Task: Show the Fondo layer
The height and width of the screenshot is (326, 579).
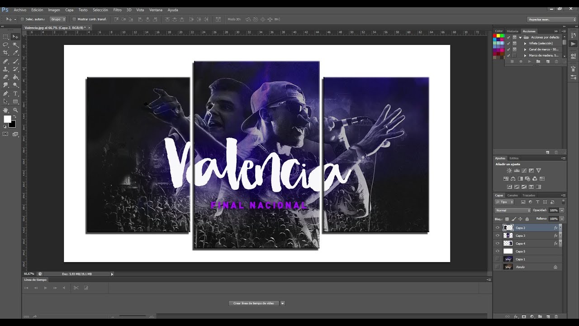Action: [x=498, y=267]
